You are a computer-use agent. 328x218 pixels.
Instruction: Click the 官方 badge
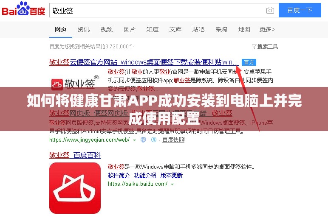pyautogui.click(x=249, y=62)
